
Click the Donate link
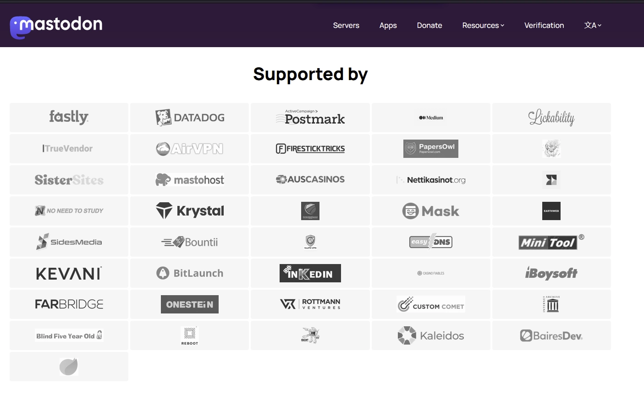[429, 25]
